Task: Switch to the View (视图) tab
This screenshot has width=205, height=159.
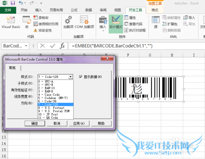Action: click(118, 10)
